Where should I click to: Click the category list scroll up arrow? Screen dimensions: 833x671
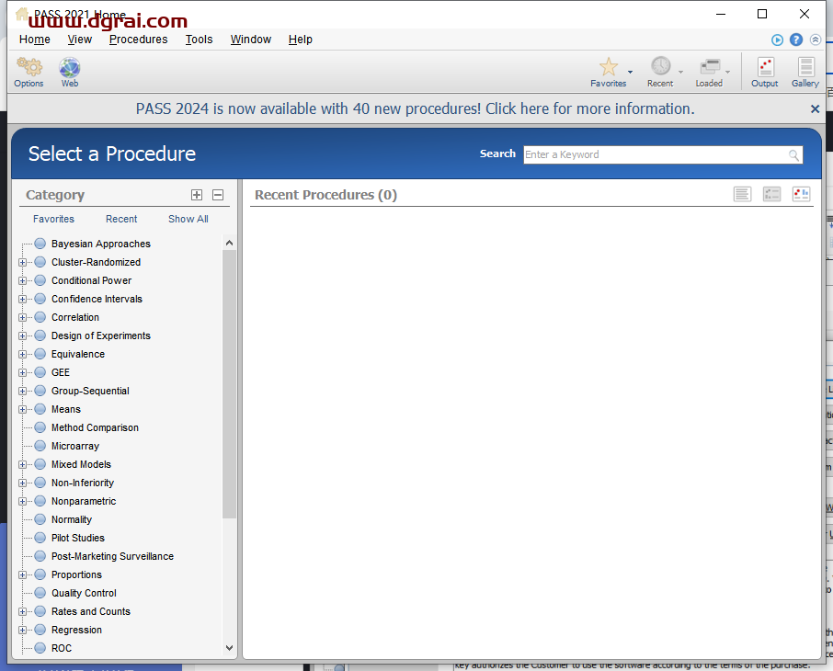(x=229, y=243)
